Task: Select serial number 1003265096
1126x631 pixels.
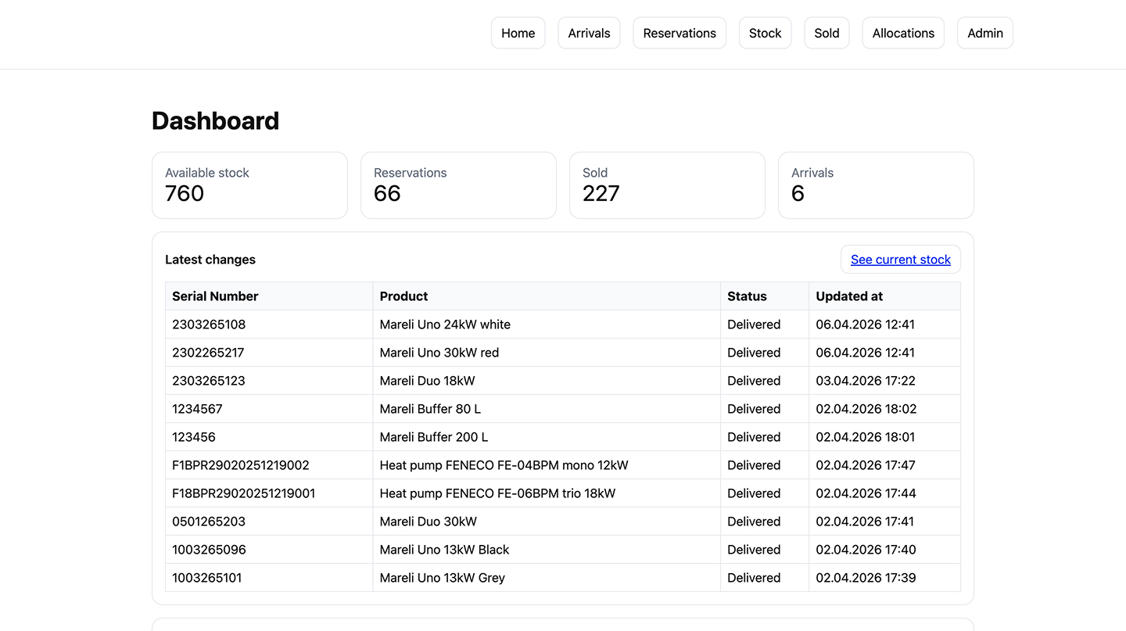Action: tap(209, 550)
